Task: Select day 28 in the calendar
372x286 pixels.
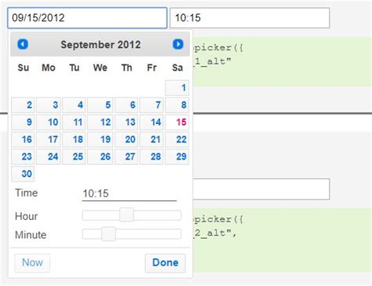Action: 151,156
